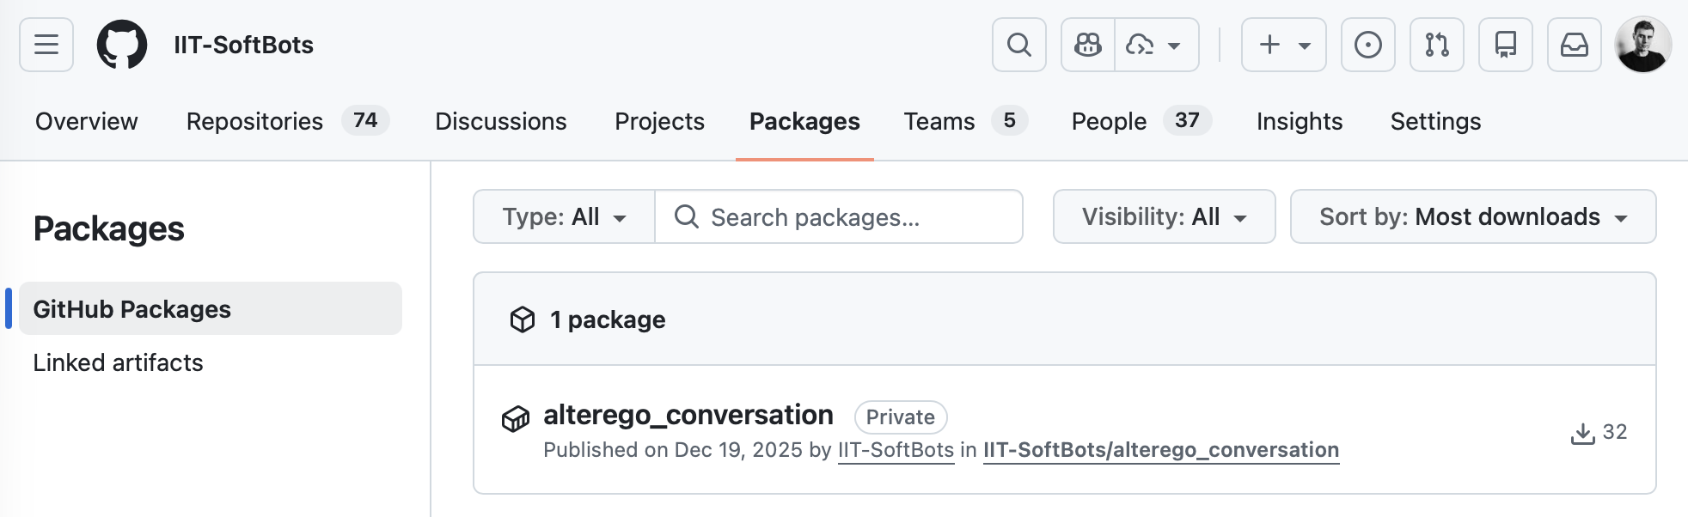
Task: Open the hamburger navigation menu
Action: 46,45
